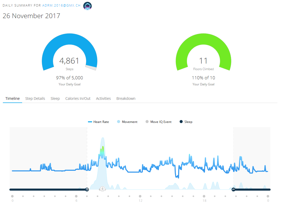The width and height of the screenshot is (283, 207).
Task: Click the Zzz sleep start marker
Action: tap(233, 189)
